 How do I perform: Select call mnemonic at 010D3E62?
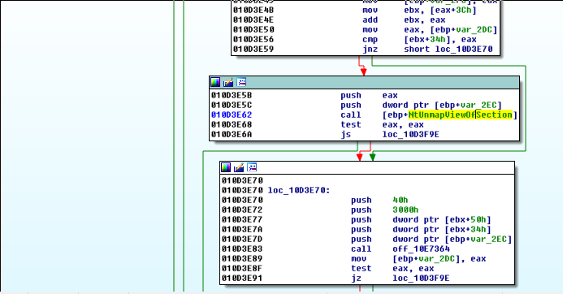pos(351,115)
